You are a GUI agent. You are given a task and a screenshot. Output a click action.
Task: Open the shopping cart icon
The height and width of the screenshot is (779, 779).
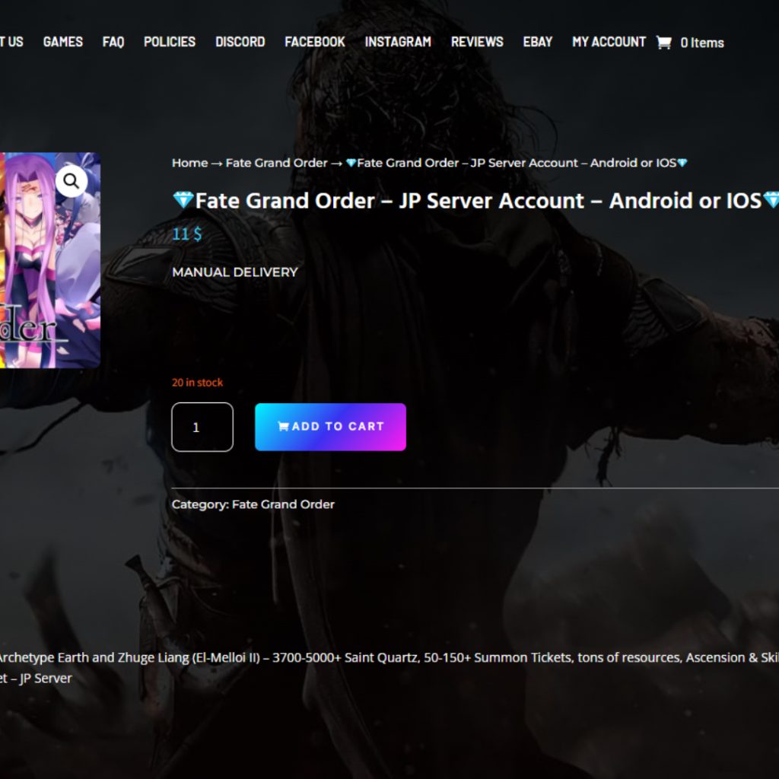point(663,43)
